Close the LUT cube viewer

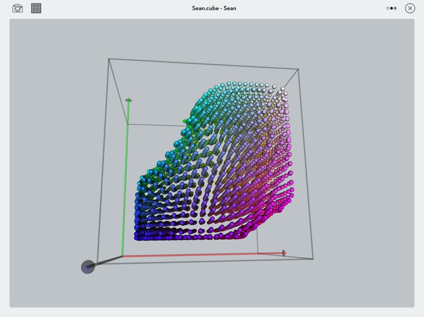click(410, 8)
